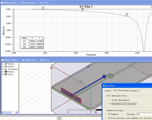Click the Y column header in marker table
This screenshot has height=120, width=152.
(x=39, y=38)
